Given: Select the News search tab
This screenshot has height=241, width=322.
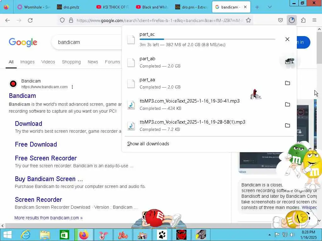Looking at the screenshot, I should pos(93,62).
